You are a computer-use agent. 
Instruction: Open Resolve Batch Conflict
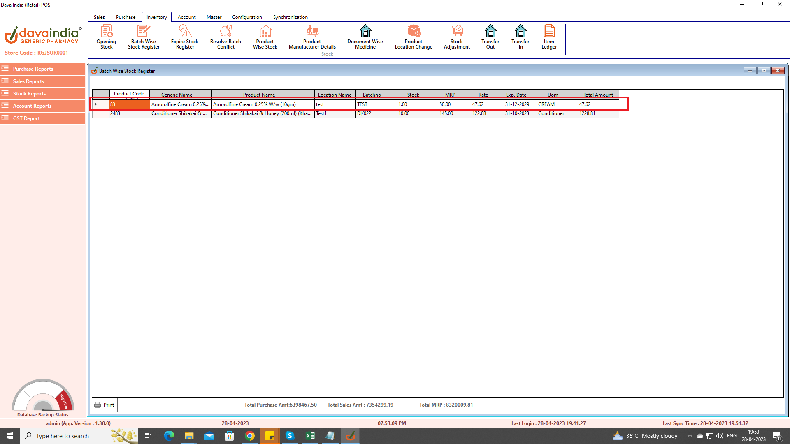[x=225, y=37]
